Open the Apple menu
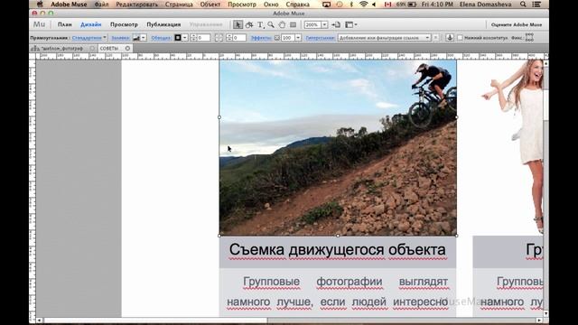The image size is (578, 325). pos(40,5)
